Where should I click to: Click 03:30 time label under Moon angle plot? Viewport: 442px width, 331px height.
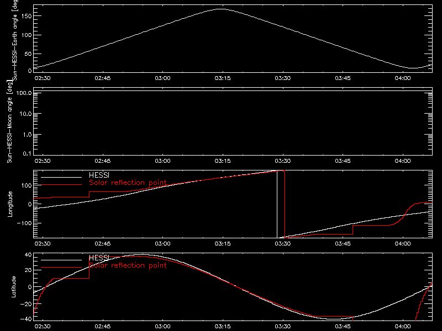[283, 161]
